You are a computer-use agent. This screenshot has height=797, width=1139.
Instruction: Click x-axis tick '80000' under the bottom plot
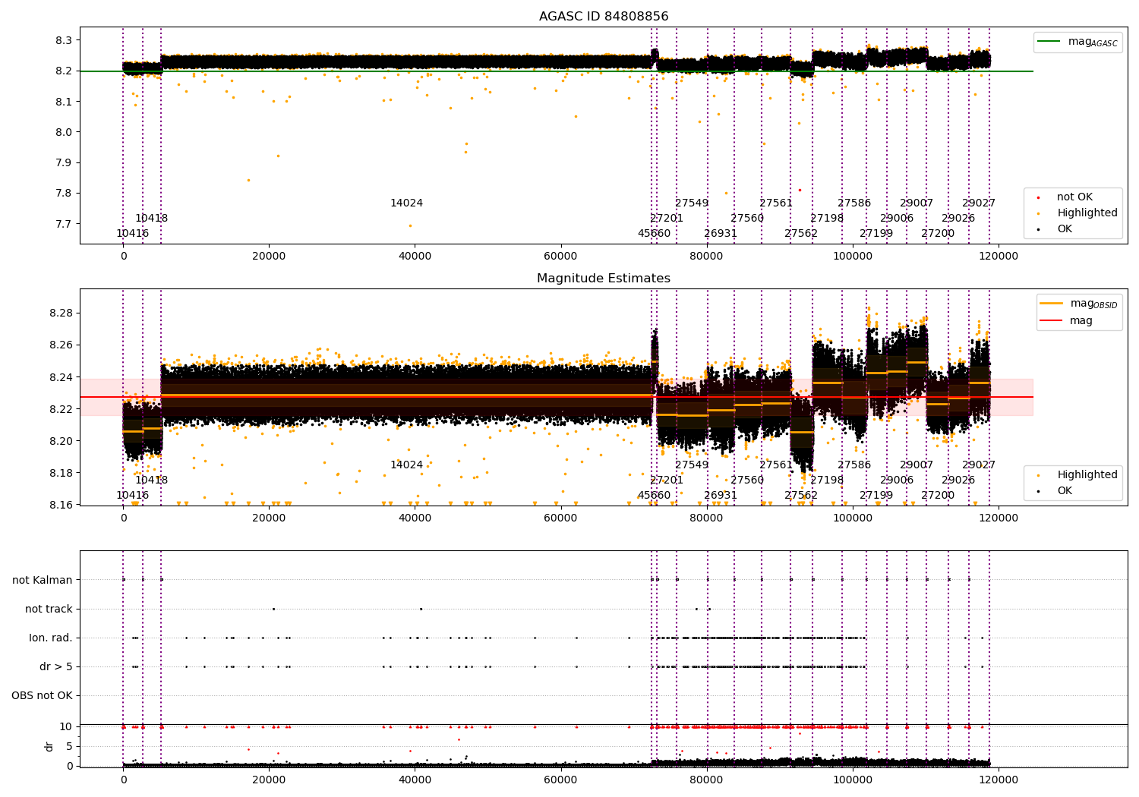pyautogui.click(x=707, y=780)
